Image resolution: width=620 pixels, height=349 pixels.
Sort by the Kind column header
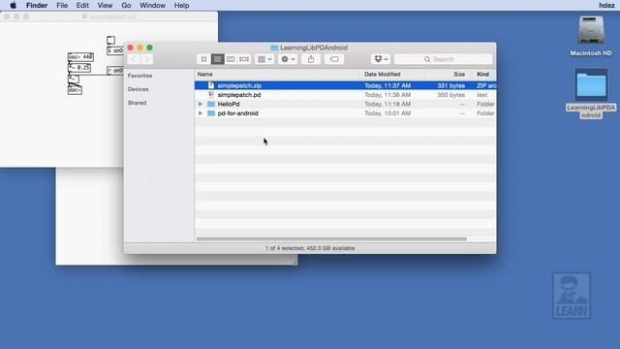coord(483,75)
